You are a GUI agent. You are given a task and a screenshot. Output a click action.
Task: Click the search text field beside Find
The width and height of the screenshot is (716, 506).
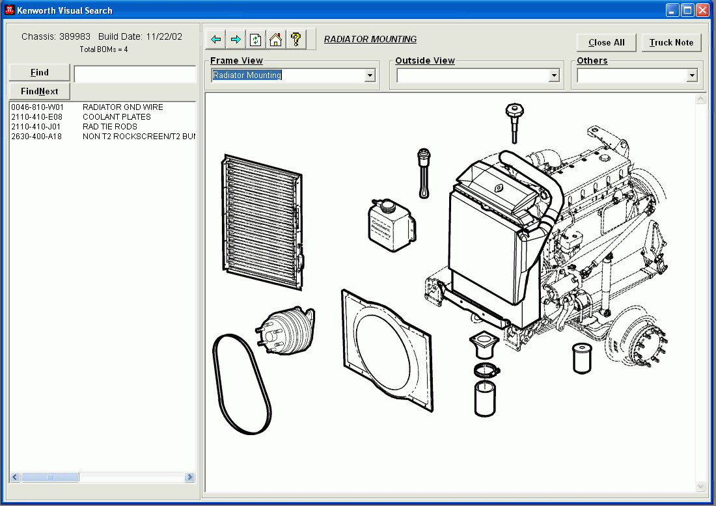pyautogui.click(x=135, y=73)
